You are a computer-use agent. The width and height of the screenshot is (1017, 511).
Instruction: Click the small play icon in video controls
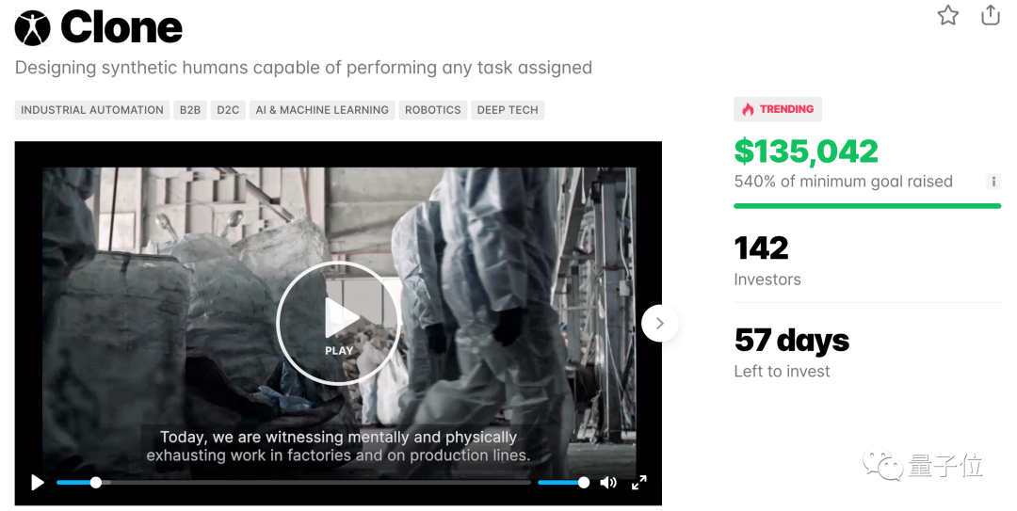coord(38,483)
